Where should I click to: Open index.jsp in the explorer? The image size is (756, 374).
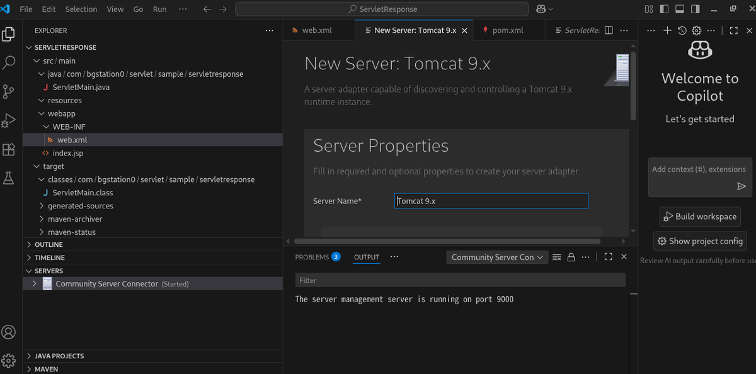coord(68,153)
